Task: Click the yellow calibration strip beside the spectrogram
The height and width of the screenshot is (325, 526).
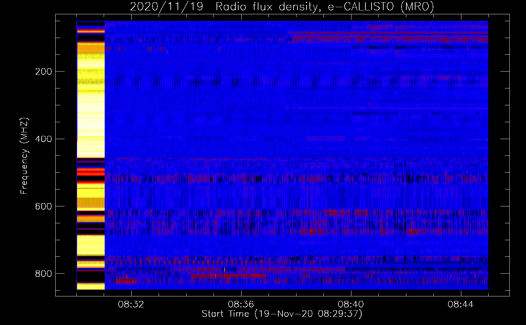Action: coord(91,155)
